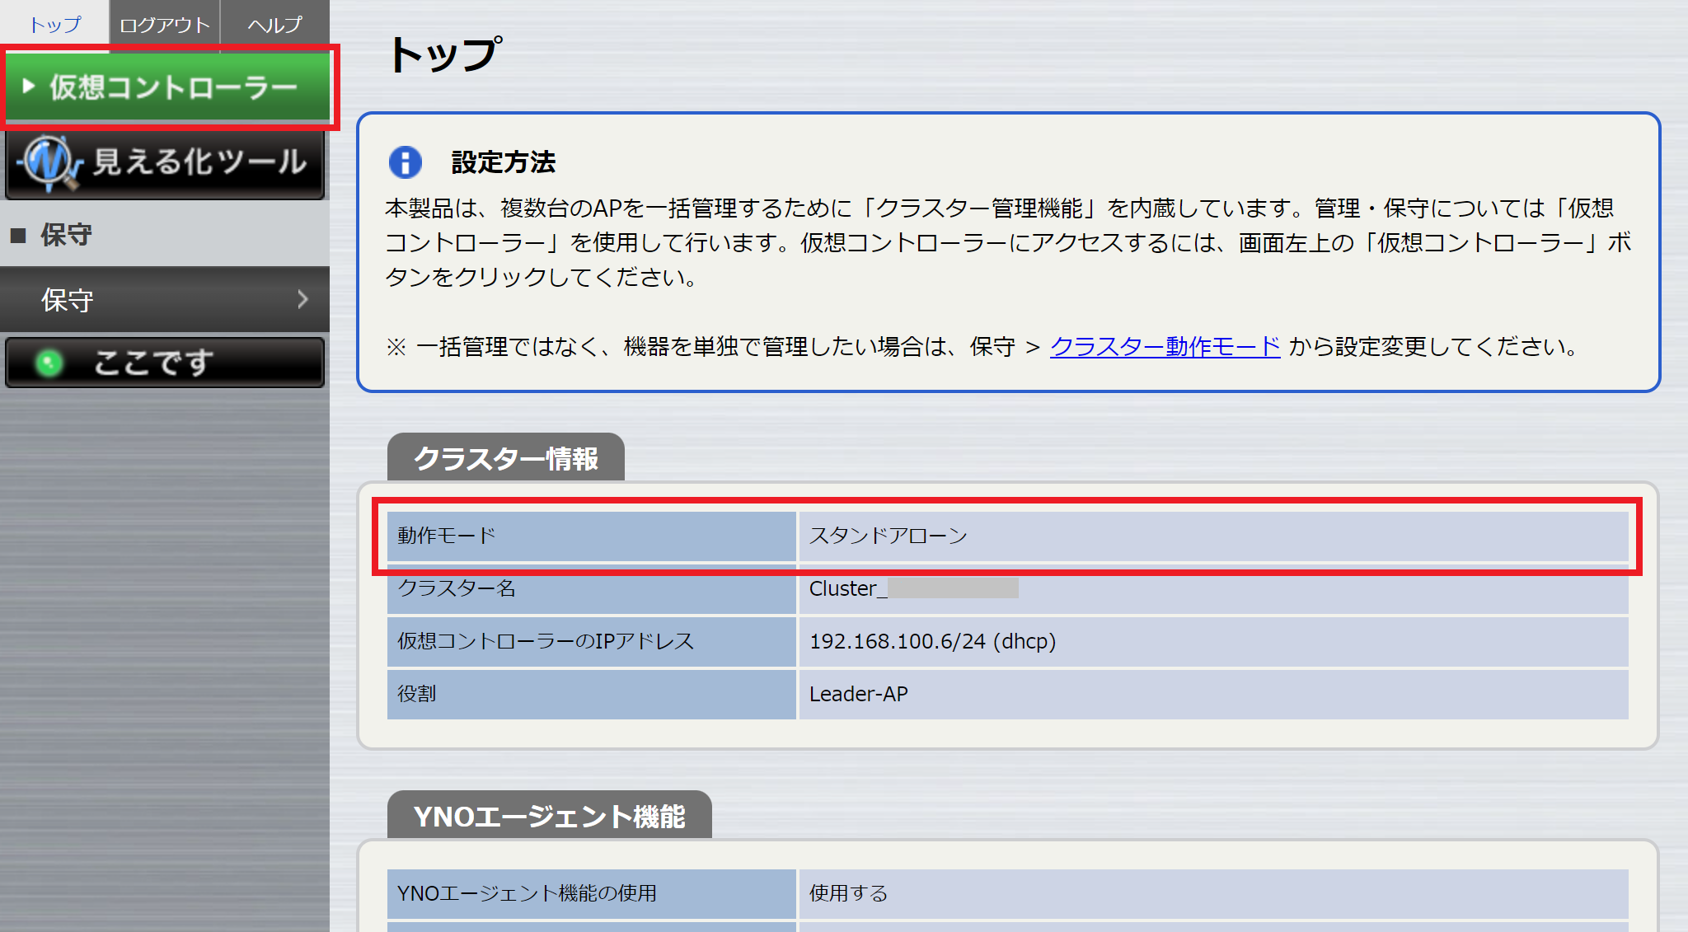Click the green LED indicator on ここです
The image size is (1688, 932).
(x=49, y=363)
